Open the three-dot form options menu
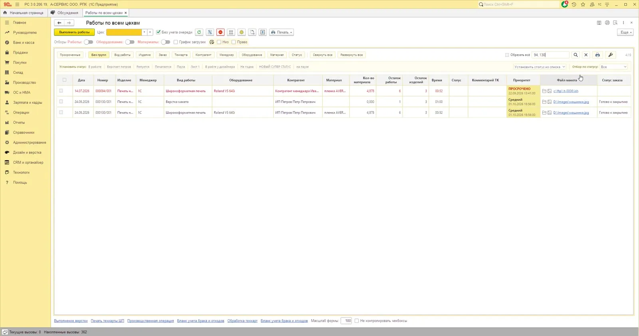Screen dimensions: 639x336 [x=623, y=23]
